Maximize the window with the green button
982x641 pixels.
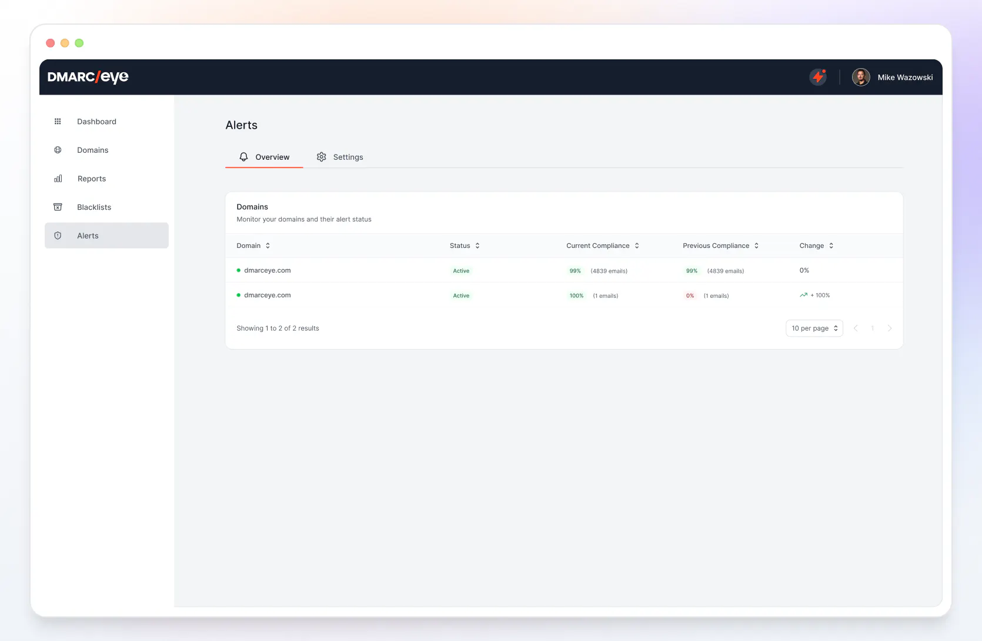[x=79, y=43]
